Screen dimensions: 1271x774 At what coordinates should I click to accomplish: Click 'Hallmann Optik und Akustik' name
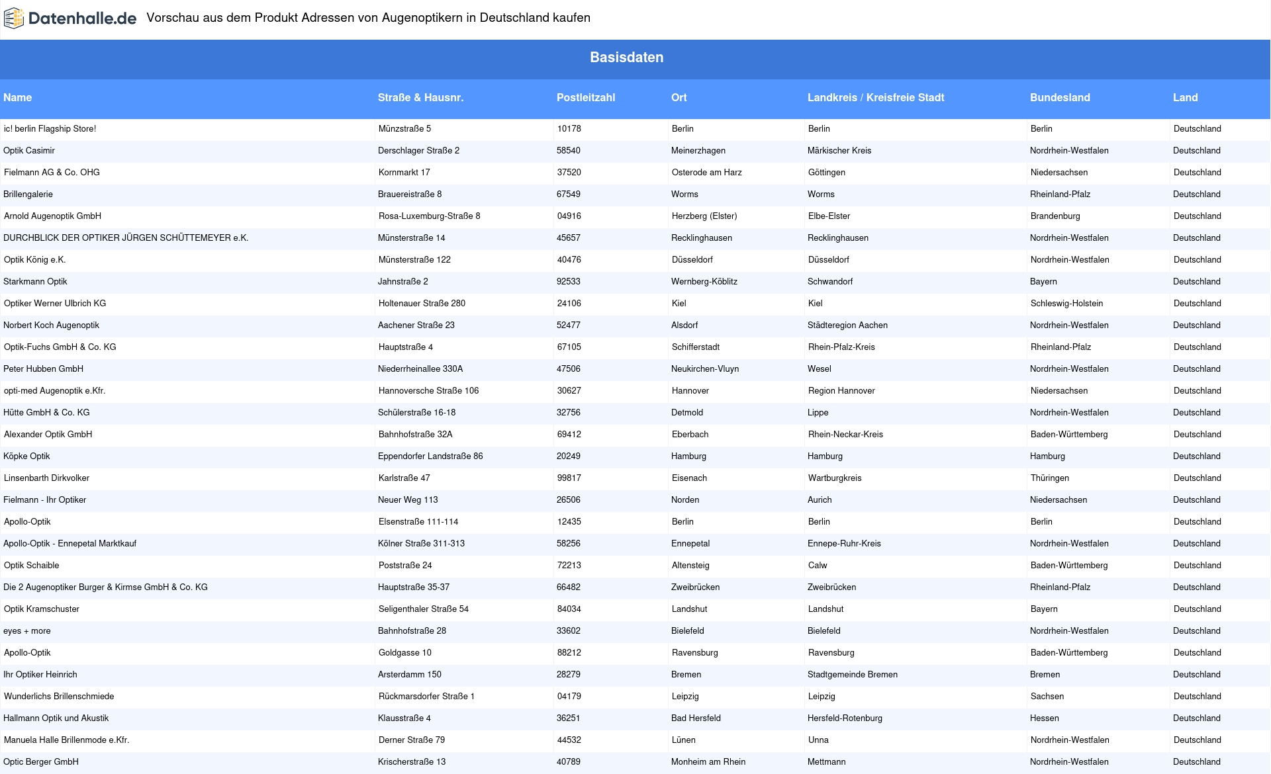point(56,718)
